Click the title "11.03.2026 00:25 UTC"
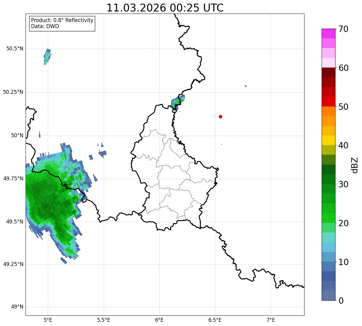This screenshot has height=326, width=362. (x=165, y=8)
